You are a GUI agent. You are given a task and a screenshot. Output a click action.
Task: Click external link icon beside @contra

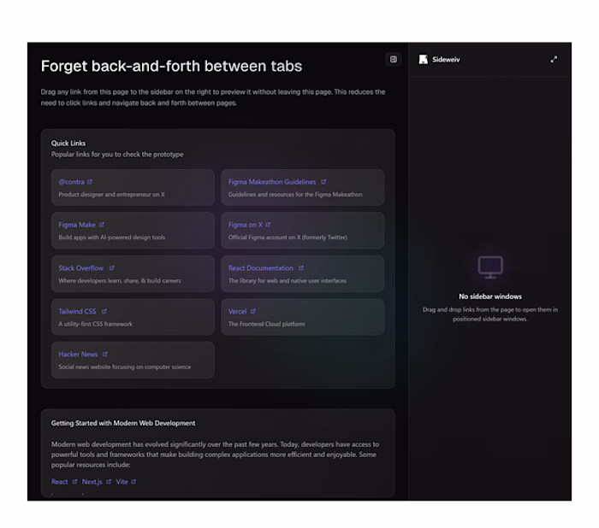tap(90, 182)
